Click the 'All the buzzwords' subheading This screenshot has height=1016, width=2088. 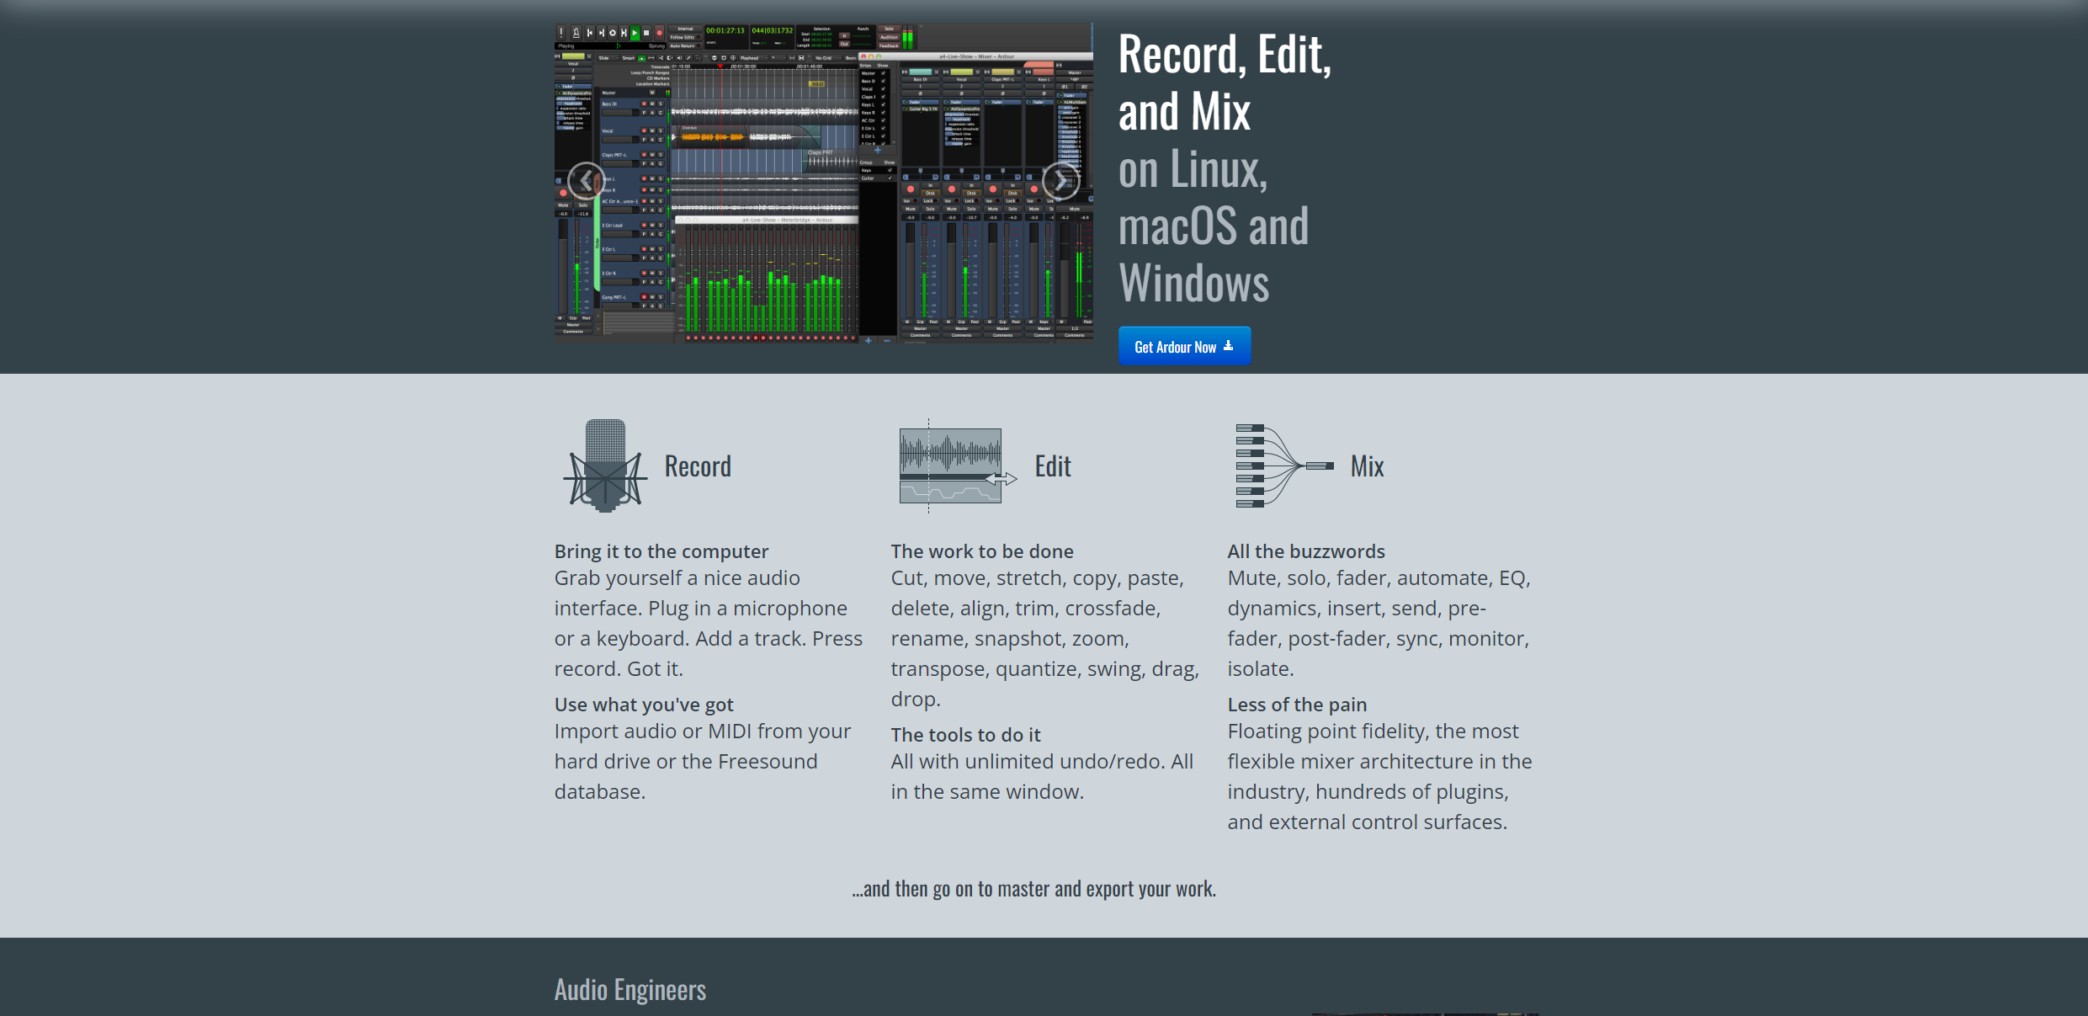point(1306,551)
